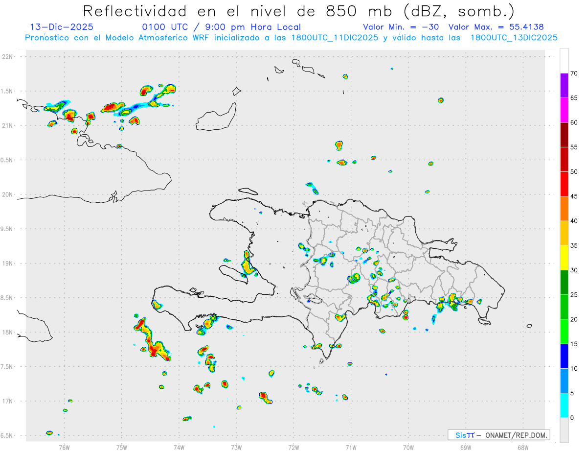Image resolution: width=587 pixels, height=454 pixels.
Task: Click the legend value "55"
Action: point(574,147)
